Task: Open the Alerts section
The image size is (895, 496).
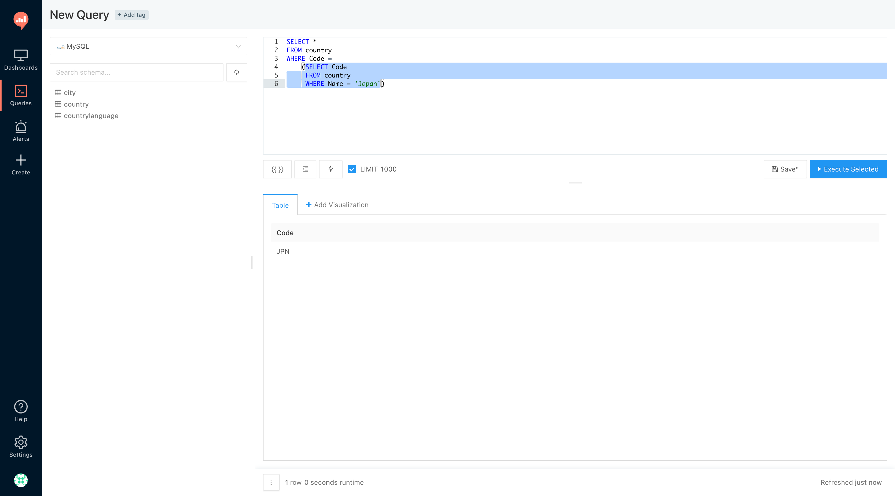Action: 21,131
